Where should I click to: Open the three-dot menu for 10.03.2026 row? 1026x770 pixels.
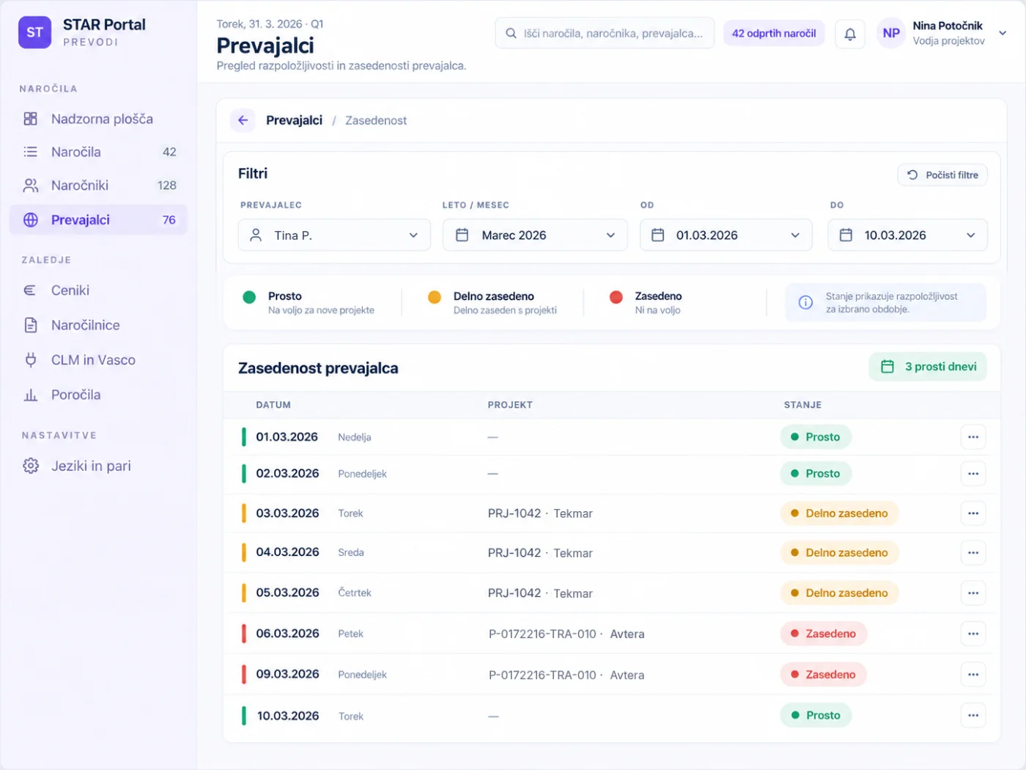(973, 716)
